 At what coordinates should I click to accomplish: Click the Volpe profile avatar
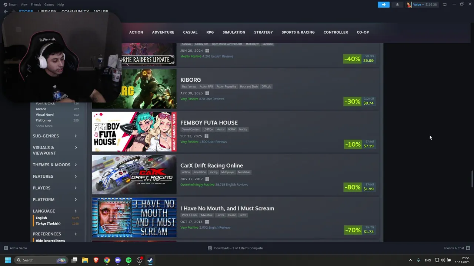pyautogui.click(x=409, y=4)
